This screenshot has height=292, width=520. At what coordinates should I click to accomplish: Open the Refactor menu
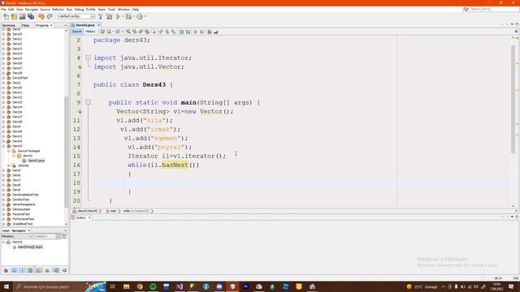click(x=58, y=9)
